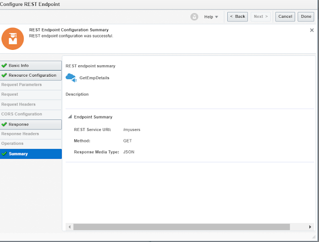Viewport: 319px width, 242px height.
Task: Open the Basic Info step
Action: [x=31, y=66]
